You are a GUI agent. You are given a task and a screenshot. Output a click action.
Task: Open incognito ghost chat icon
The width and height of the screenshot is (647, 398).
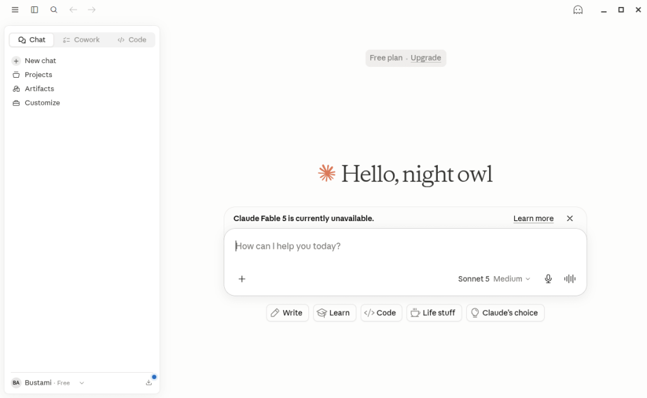pos(578,10)
